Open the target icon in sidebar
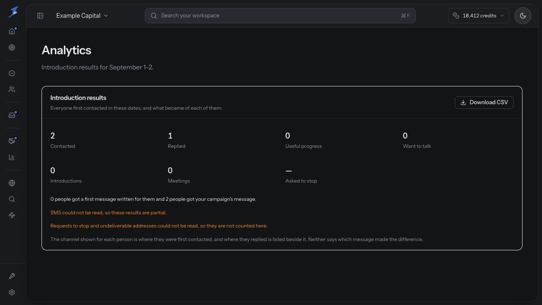Screen dimensions: 542x305 click(x=12, y=47)
